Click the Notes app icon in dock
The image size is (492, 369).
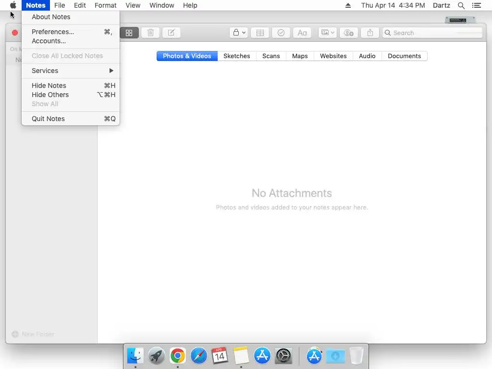pyautogui.click(x=241, y=356)
